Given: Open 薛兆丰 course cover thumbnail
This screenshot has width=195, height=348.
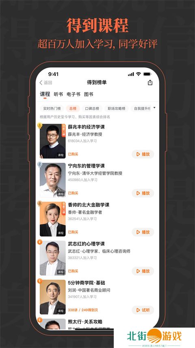Looking at the screenshot, I should click(53, 141).
